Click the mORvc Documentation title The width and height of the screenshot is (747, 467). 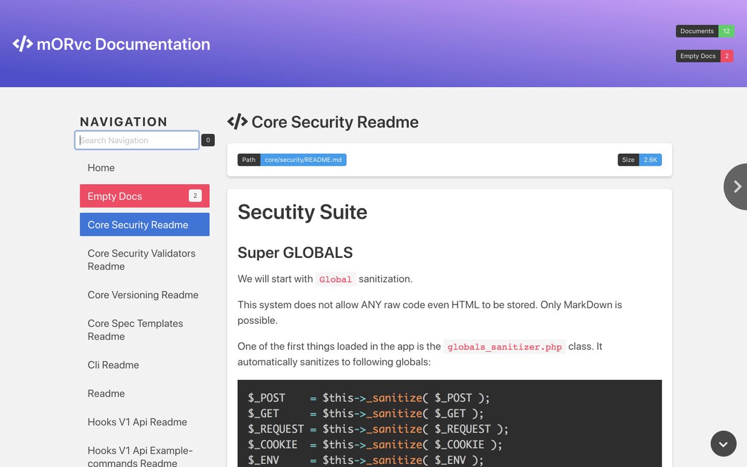point(123,44)
